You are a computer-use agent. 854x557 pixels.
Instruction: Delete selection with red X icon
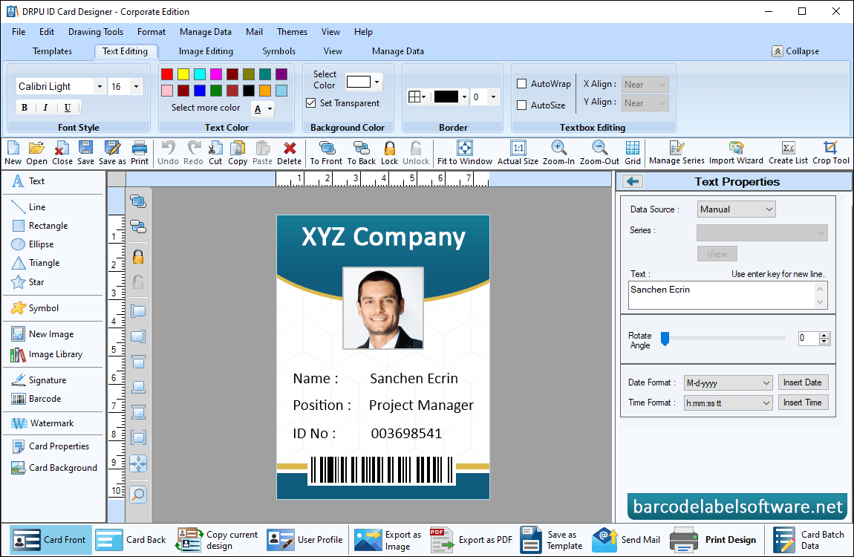pyautogui.click(x=289, y=153)
